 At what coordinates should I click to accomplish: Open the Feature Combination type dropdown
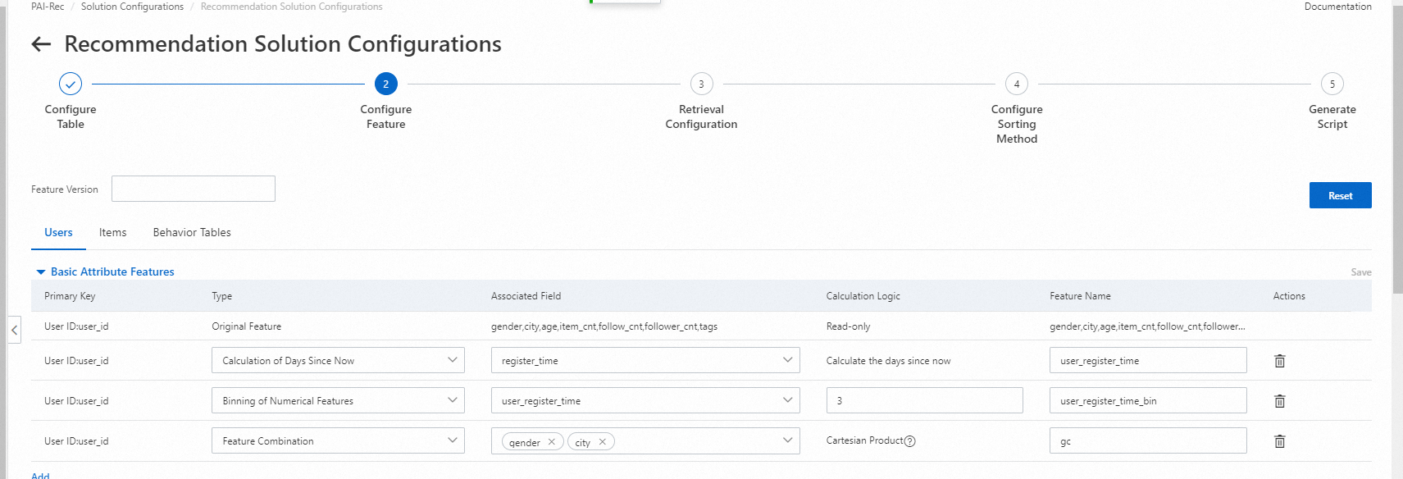(x=338, y=441)
